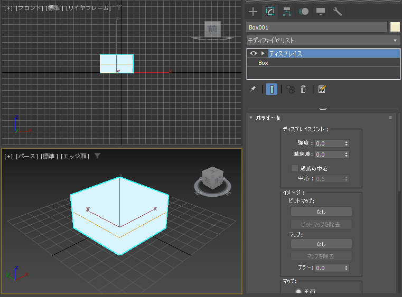Enable 輝度の中心 checkbox
This screenshot has height=297, width=402.
click(295, 168)
